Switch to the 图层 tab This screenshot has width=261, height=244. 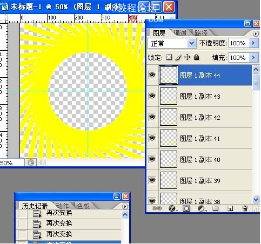coord(159,33)
